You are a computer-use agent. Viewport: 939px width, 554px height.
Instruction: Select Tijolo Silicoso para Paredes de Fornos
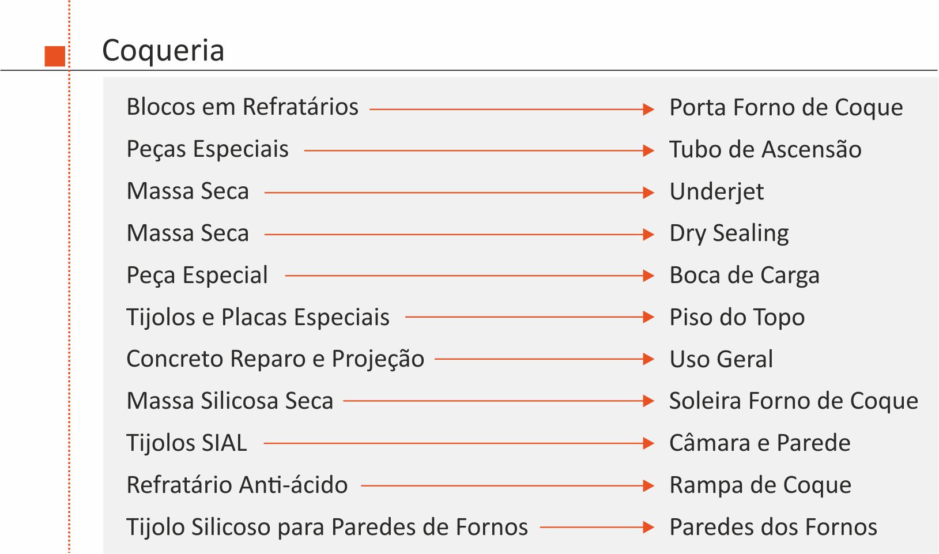[x=327, y=527]
